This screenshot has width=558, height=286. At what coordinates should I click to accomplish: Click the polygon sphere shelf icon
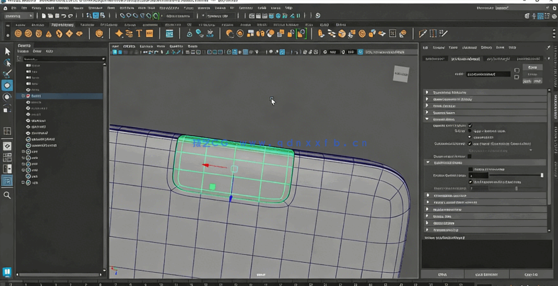pyautogui.click(x=18, y=34)
